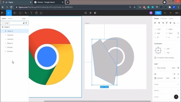Click the Edit Object toolbar icon

click(x=86, y=13)
